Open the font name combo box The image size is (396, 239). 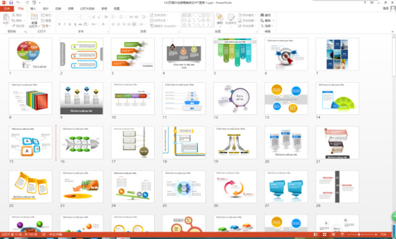pyautogui.click(x=69, y=17)
